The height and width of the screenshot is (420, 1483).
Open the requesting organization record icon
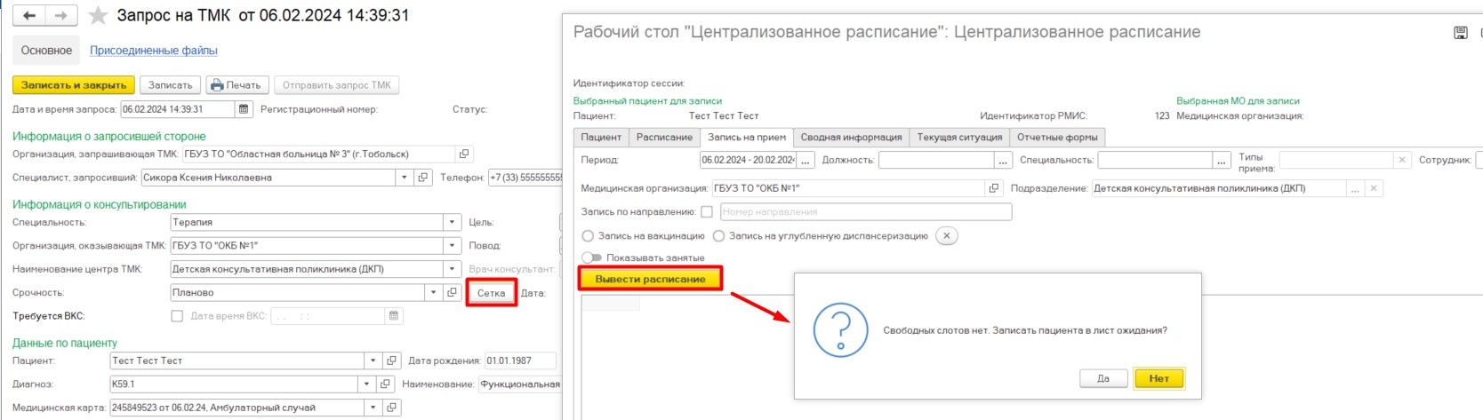click(x=463, y=154)
